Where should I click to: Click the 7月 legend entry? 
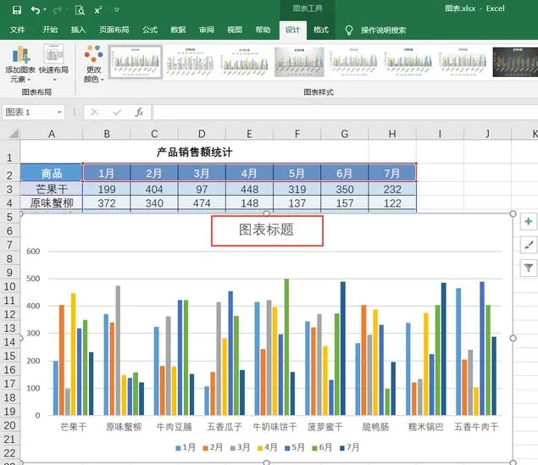click(349, 447)
